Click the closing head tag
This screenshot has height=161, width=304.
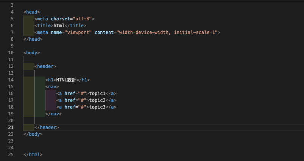click(x=33, y=39)
